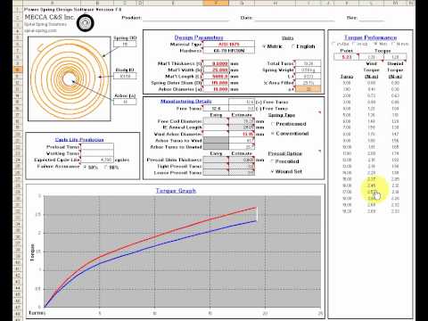Click the Precoil Shim Thickness estimate cell

tap(242, 160)
